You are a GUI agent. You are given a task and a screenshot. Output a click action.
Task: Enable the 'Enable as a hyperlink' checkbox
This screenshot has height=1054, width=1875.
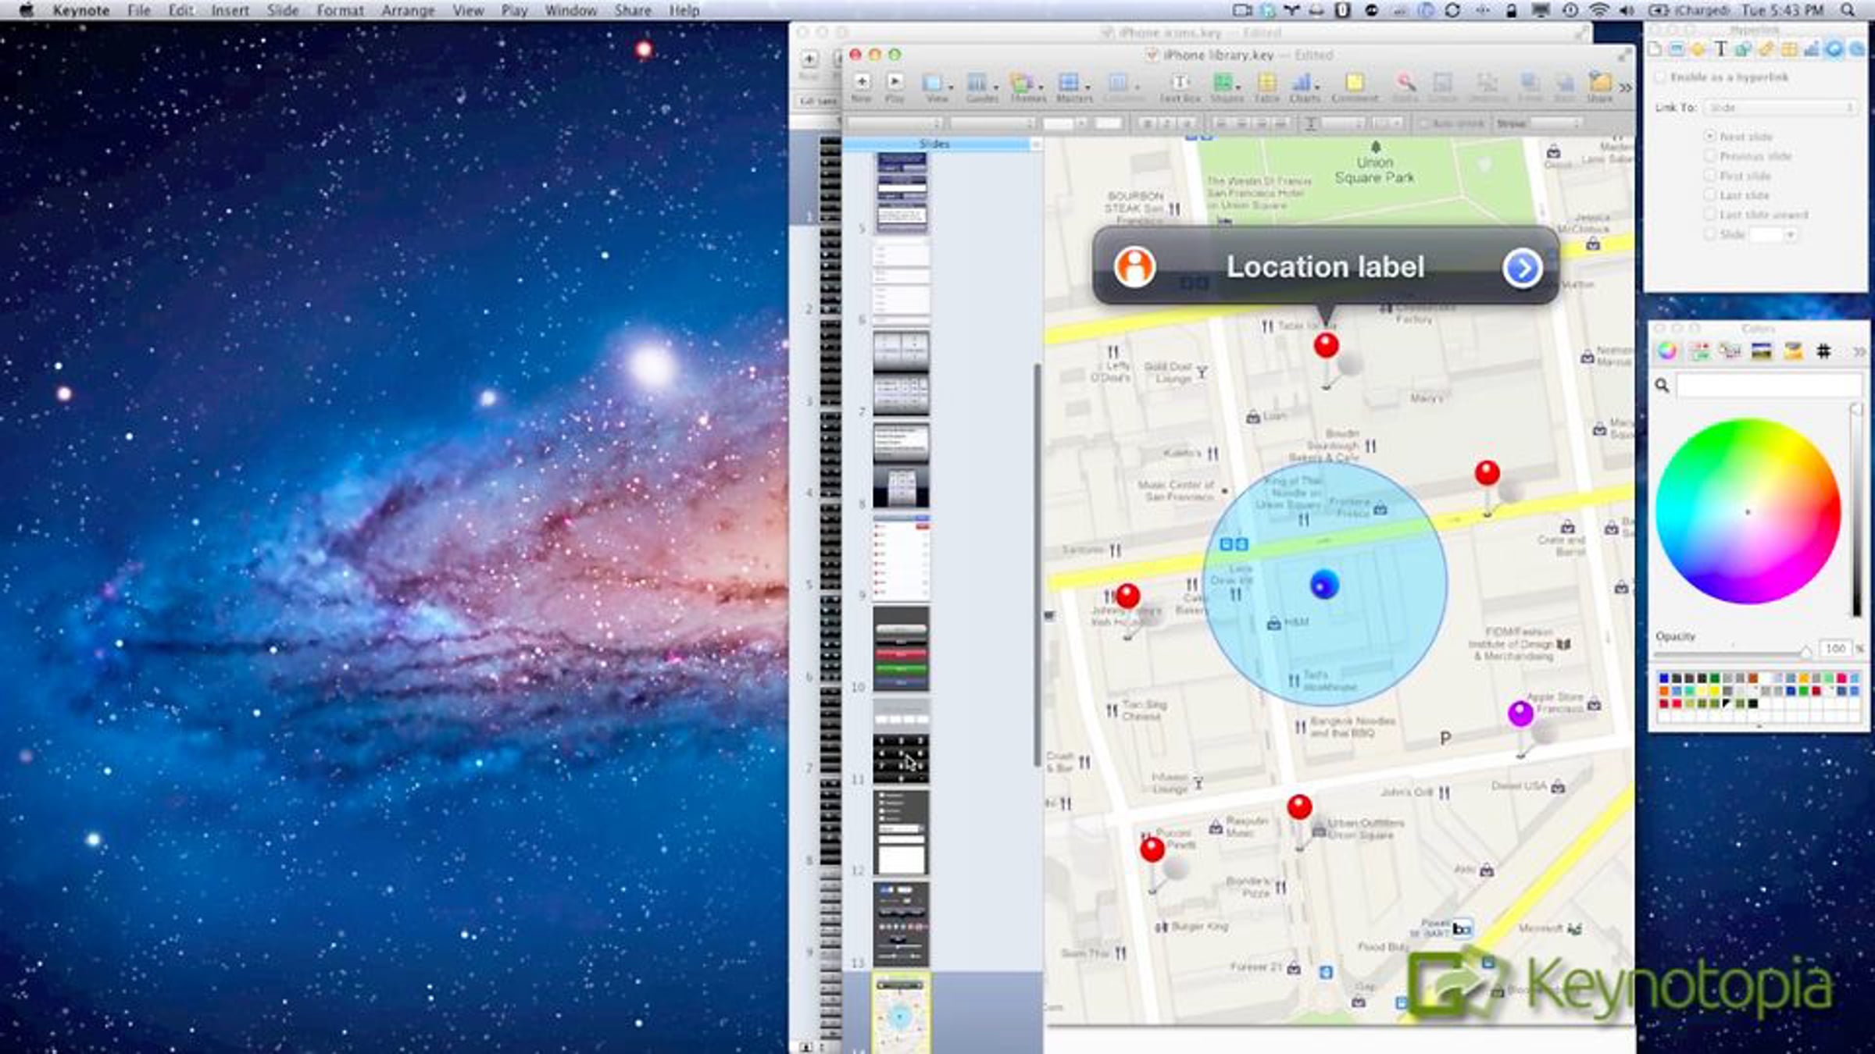tap(1661, 77)
